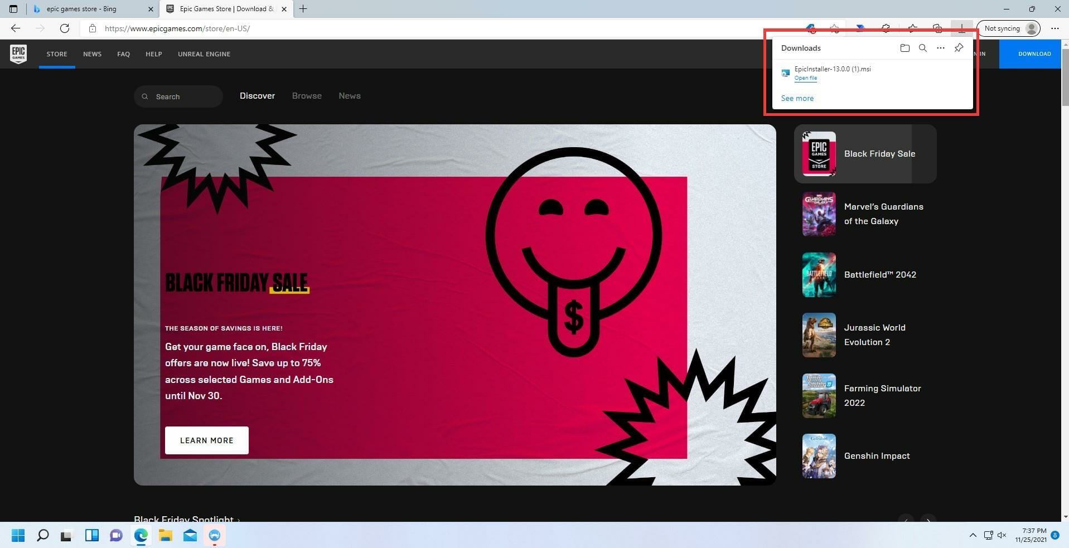Open the UNREAL ENGINE menu item

click(x=204, y=54)
